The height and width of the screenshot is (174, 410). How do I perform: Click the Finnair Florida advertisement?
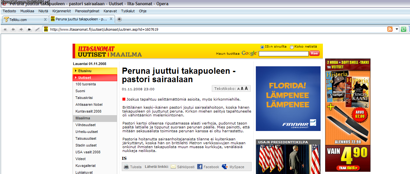288,99
